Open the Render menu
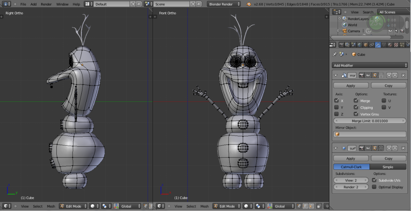The image size is (411, 211). pyautogui.click(x=46, y=4)
